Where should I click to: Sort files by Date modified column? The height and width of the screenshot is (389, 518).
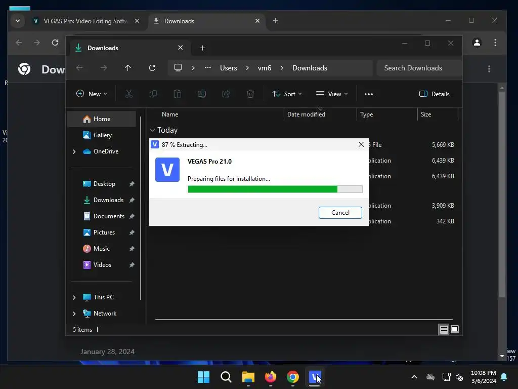(306, 114)
